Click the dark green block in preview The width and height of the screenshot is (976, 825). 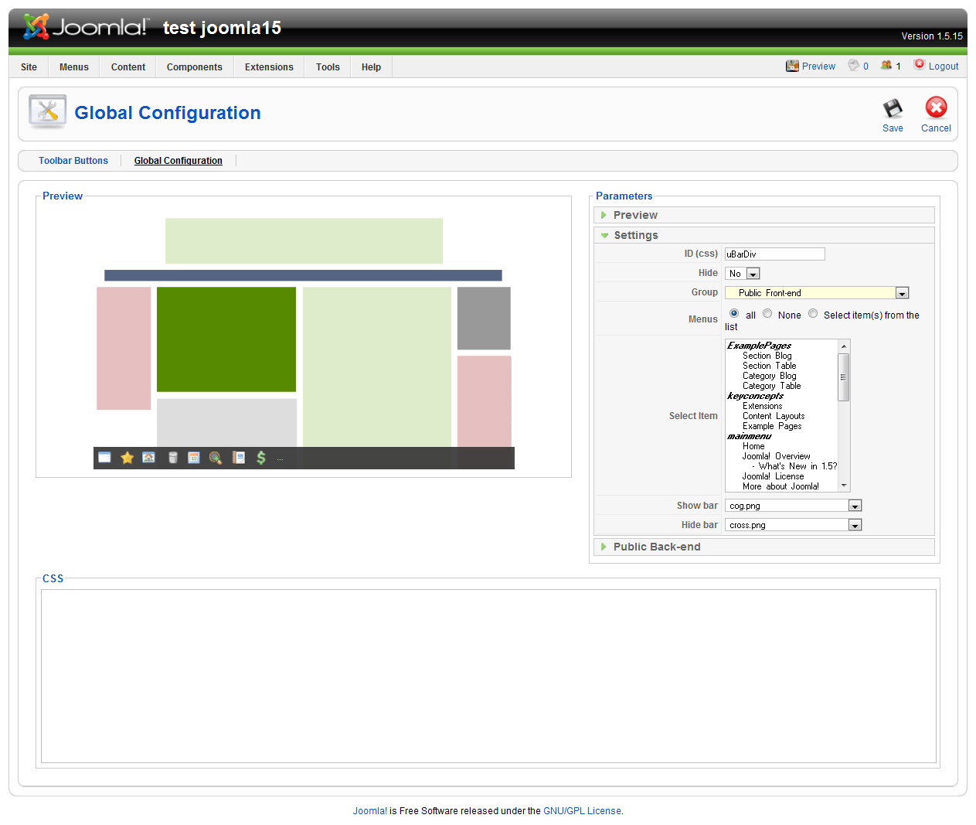click(226, 339)
